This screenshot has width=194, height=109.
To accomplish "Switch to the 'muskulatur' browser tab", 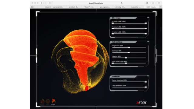I will [135, 7].
